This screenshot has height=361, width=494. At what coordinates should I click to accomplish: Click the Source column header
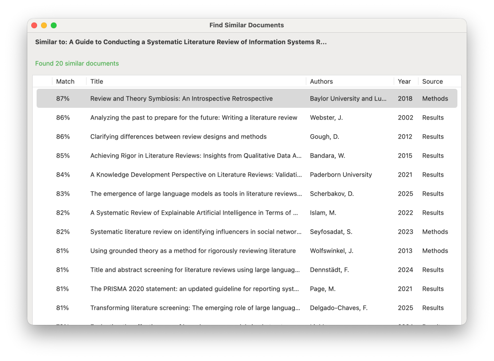432,81
